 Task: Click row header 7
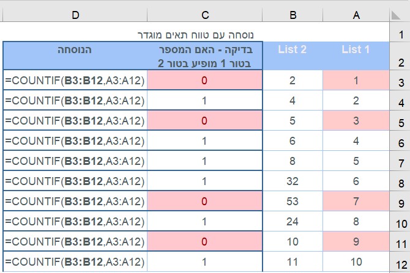click(400, 162)
